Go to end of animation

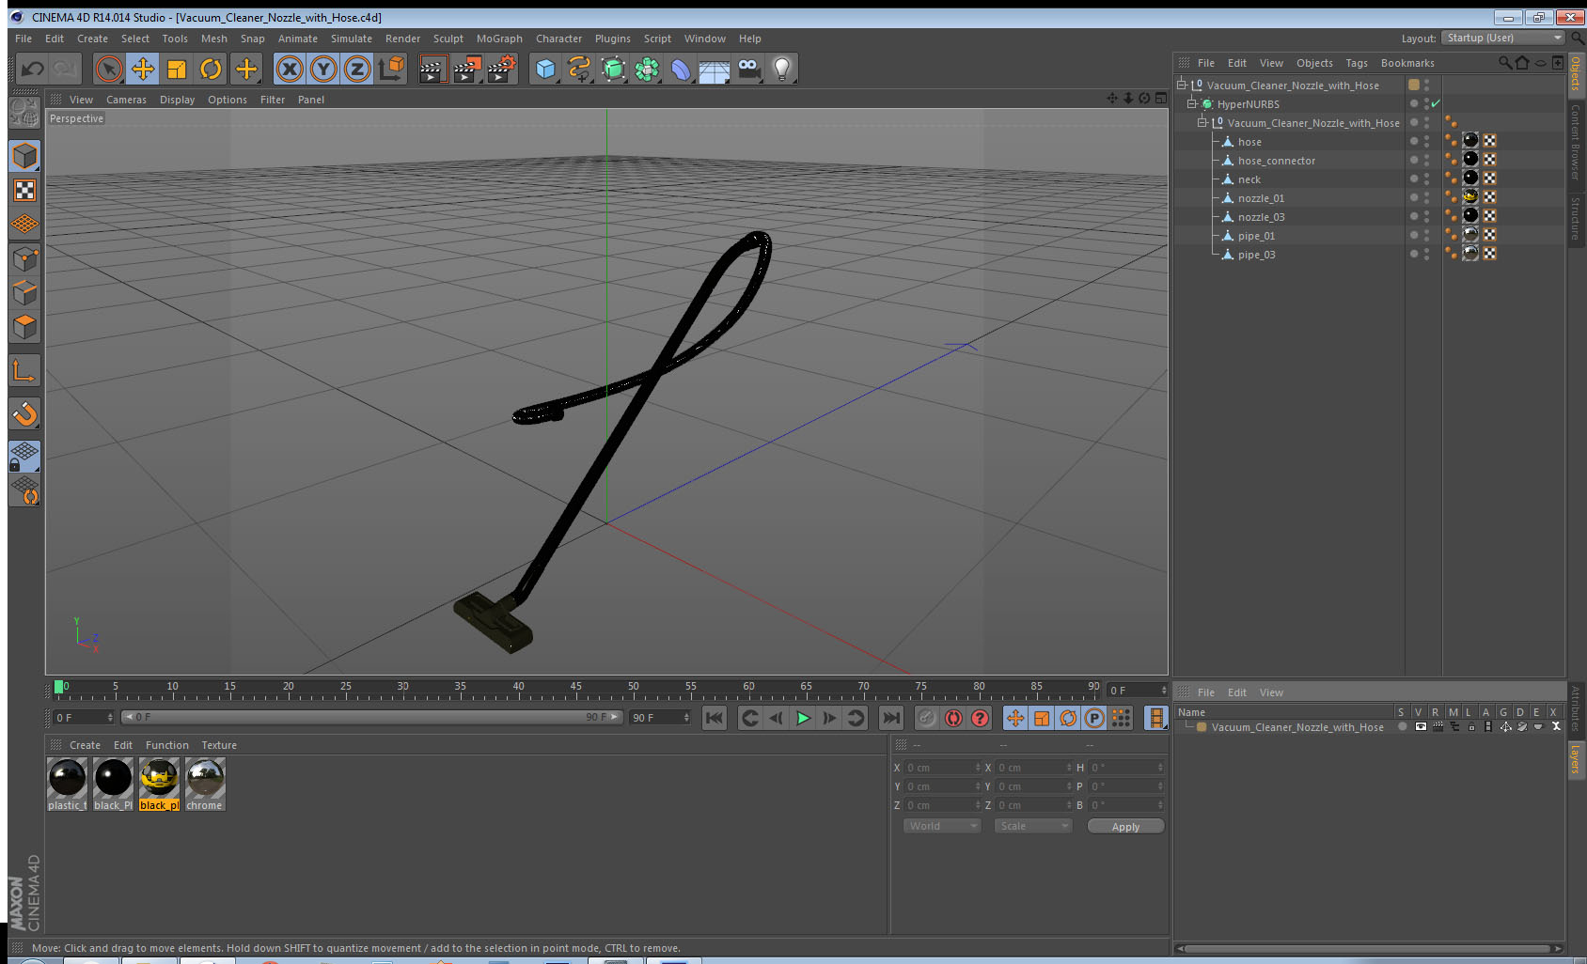point(890,718)
